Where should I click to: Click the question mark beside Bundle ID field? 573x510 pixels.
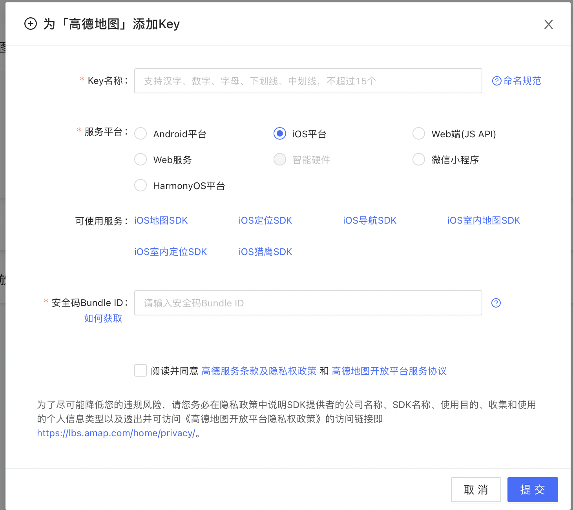[496, 303]
